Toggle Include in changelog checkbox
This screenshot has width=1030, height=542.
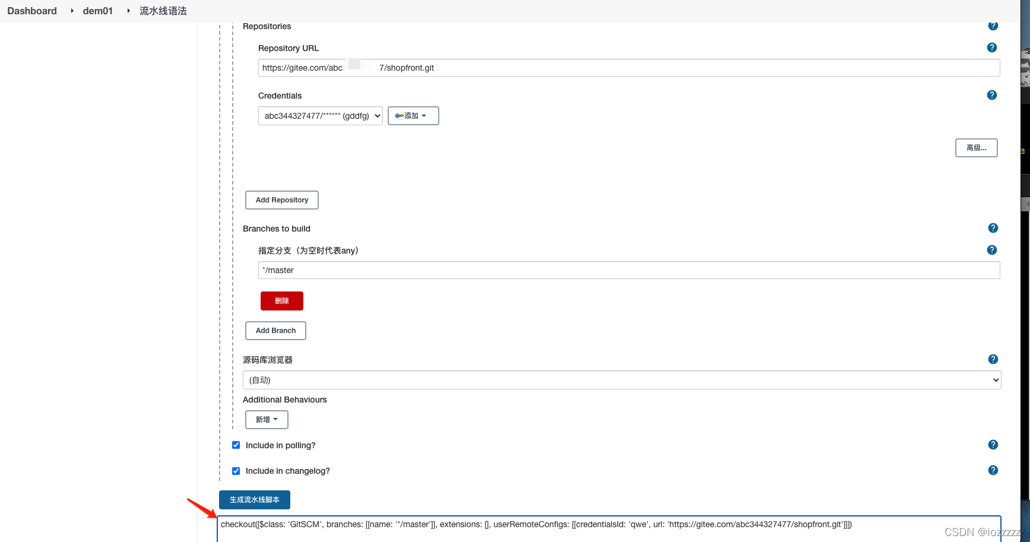(x=236, y=471)
